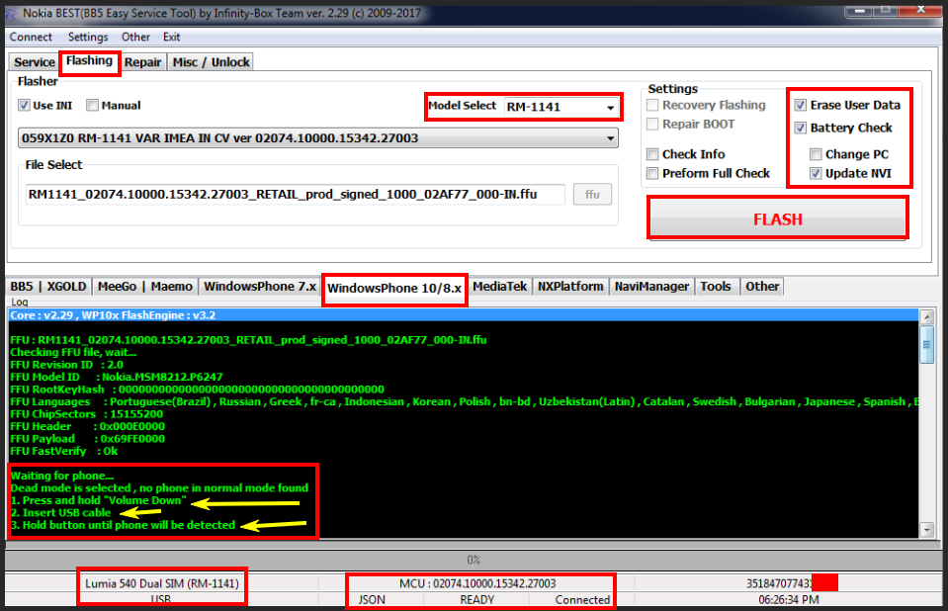Screen dimensions: 948x611
Task: Switch to the MeeGo | Maemo tab
Action: [145, 287]
